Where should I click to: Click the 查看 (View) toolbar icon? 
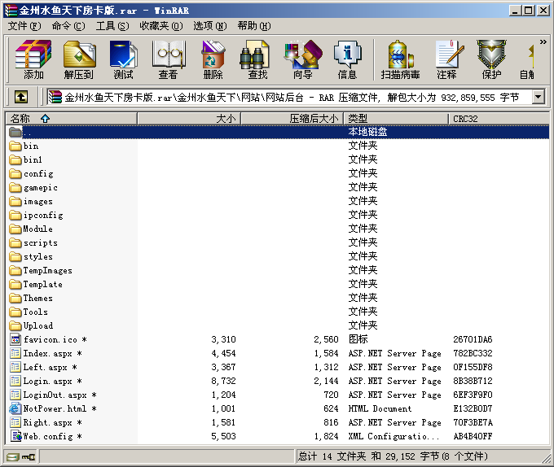click(x=168, y=59)
